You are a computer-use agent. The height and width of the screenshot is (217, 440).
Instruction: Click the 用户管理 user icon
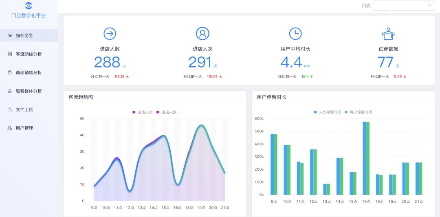click(10, 128)
